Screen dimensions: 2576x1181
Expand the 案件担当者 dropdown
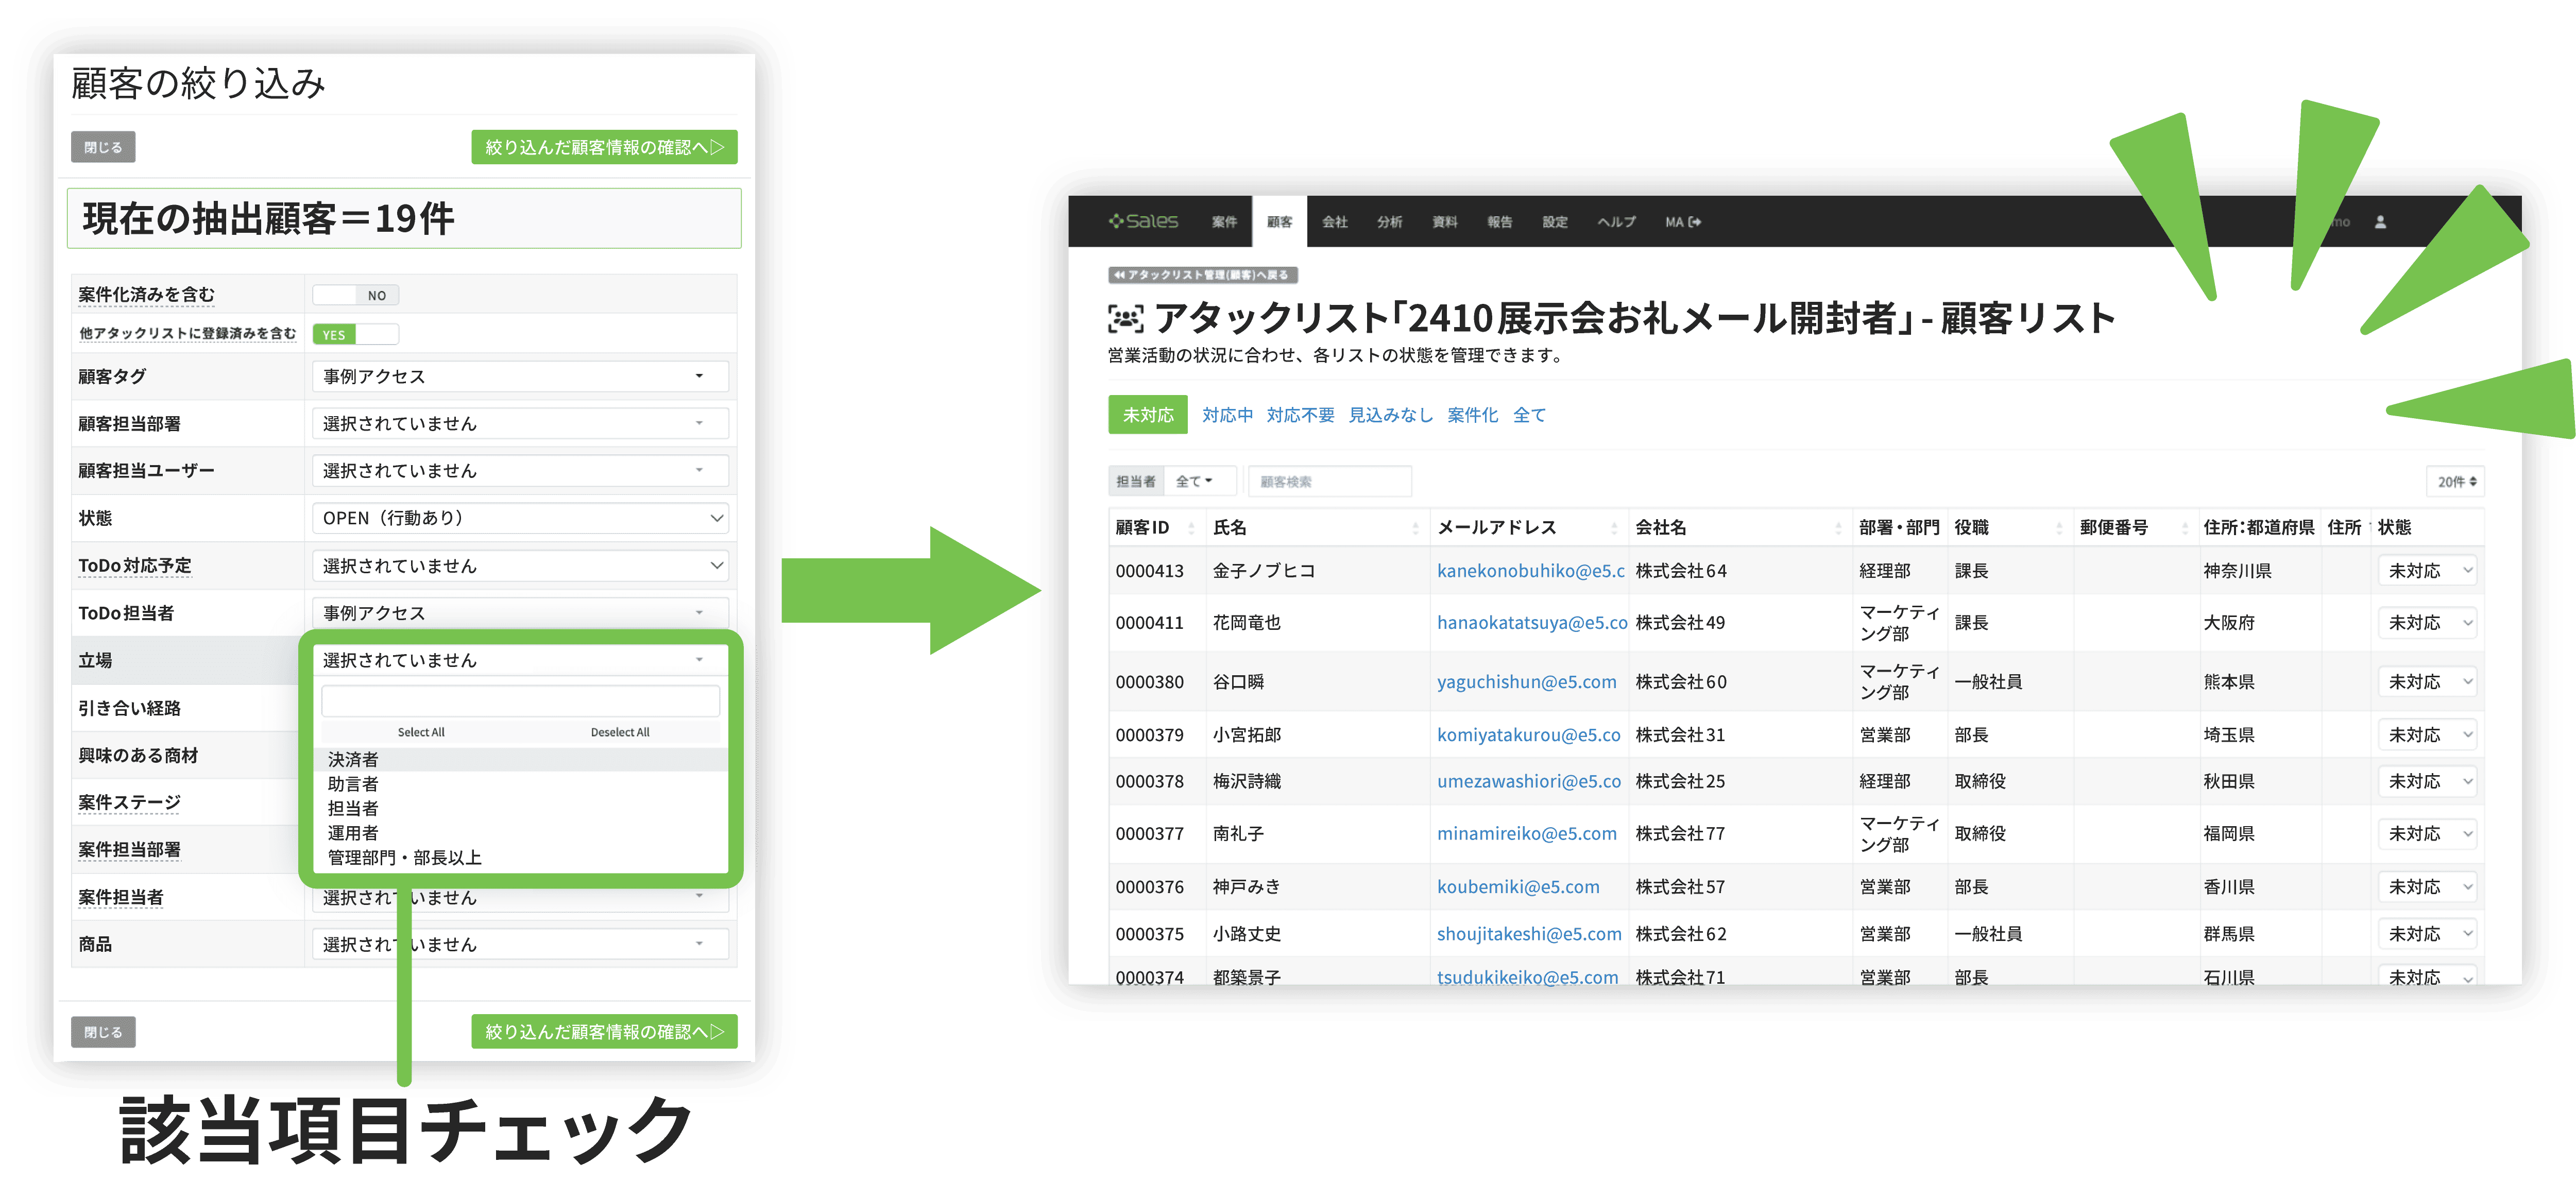click(519, 897)
